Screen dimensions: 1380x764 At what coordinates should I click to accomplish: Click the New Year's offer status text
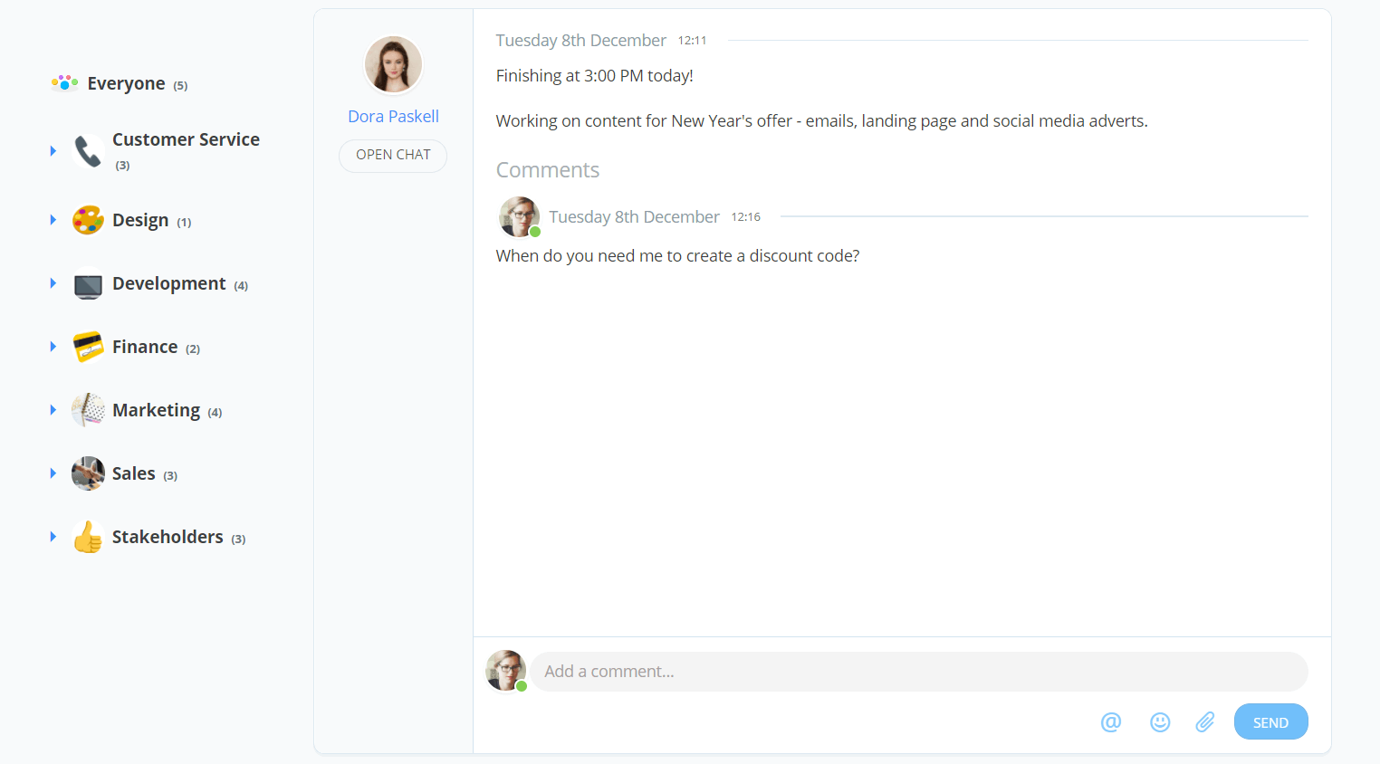tap(821, 121)
